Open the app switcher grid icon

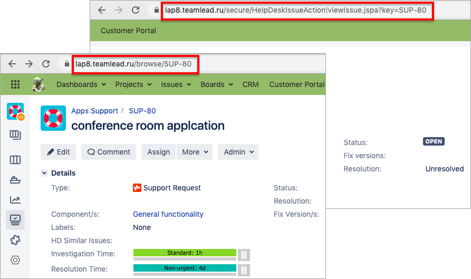coord(15,84)
